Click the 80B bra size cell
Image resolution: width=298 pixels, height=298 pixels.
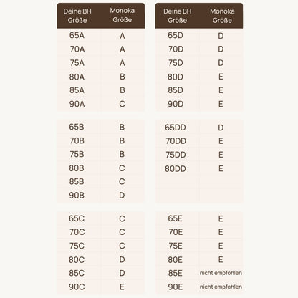tap(77, 168)
